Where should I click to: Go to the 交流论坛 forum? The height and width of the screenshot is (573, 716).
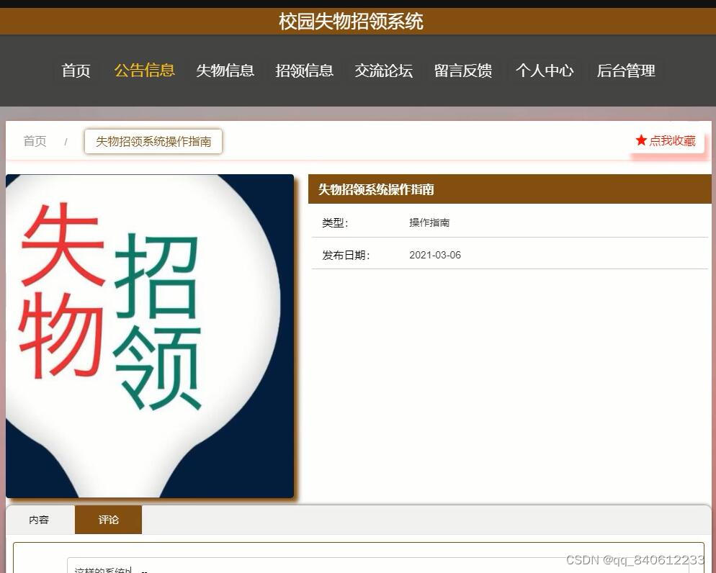tap(384, 71)
